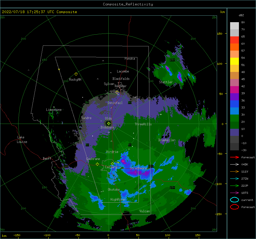Click the white 04DK arrow legend icon

point(234,164)
